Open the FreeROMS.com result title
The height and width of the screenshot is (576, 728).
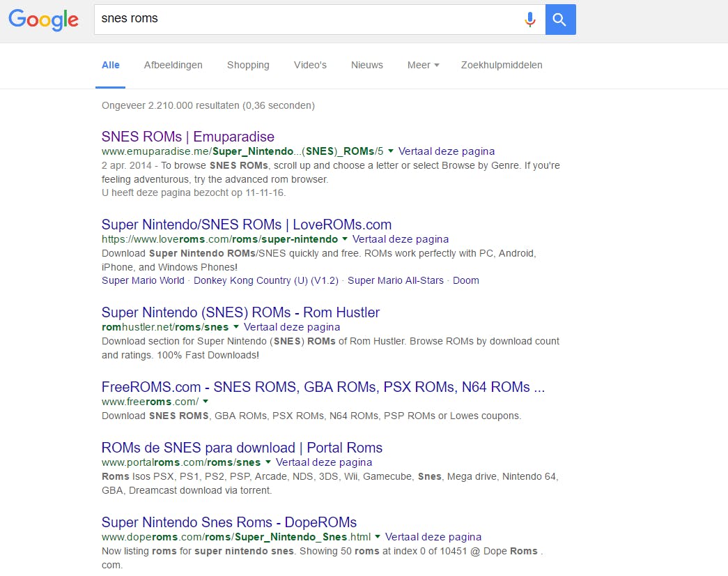[x=323, y=387]
